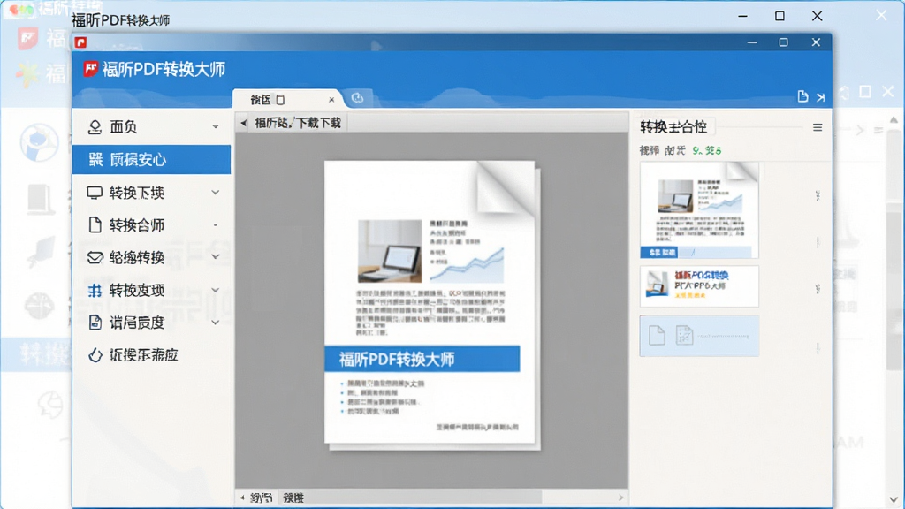
Task: Expand the chevron on the document-image-icon row
Action: 216,322
